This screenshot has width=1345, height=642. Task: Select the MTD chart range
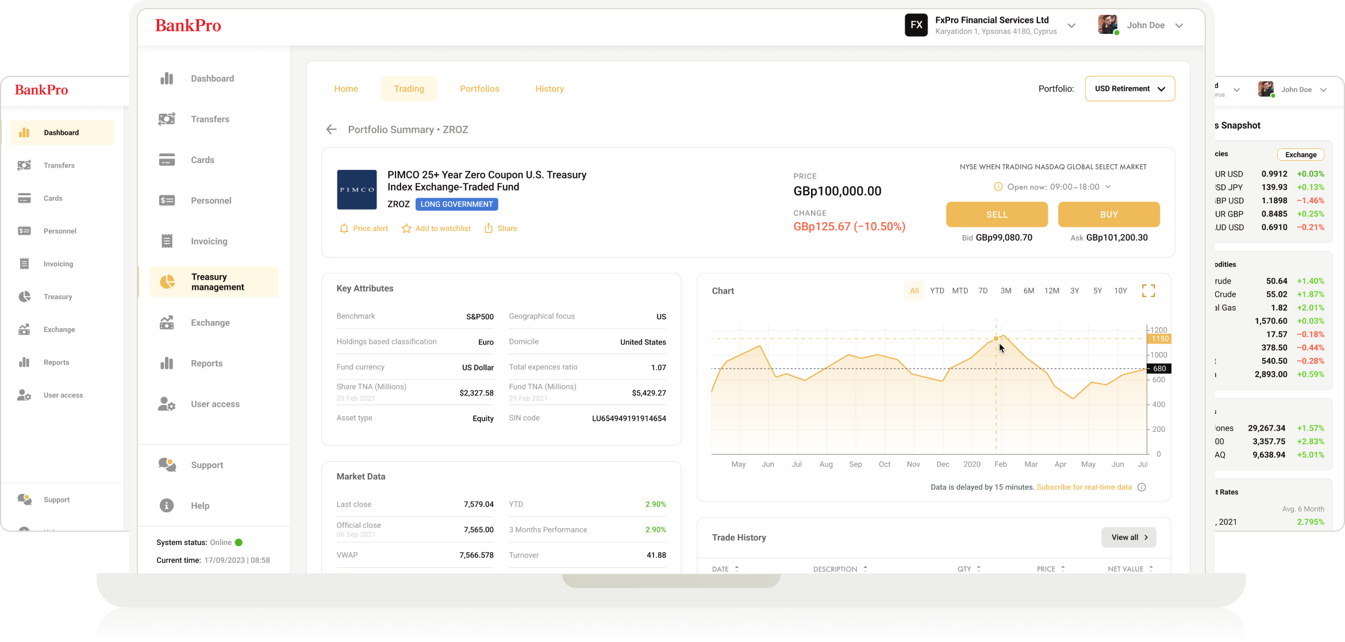coord(960,291)
